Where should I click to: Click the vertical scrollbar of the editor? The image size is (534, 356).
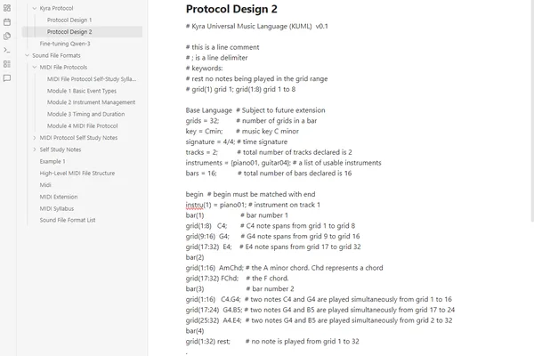coord(532,112)
